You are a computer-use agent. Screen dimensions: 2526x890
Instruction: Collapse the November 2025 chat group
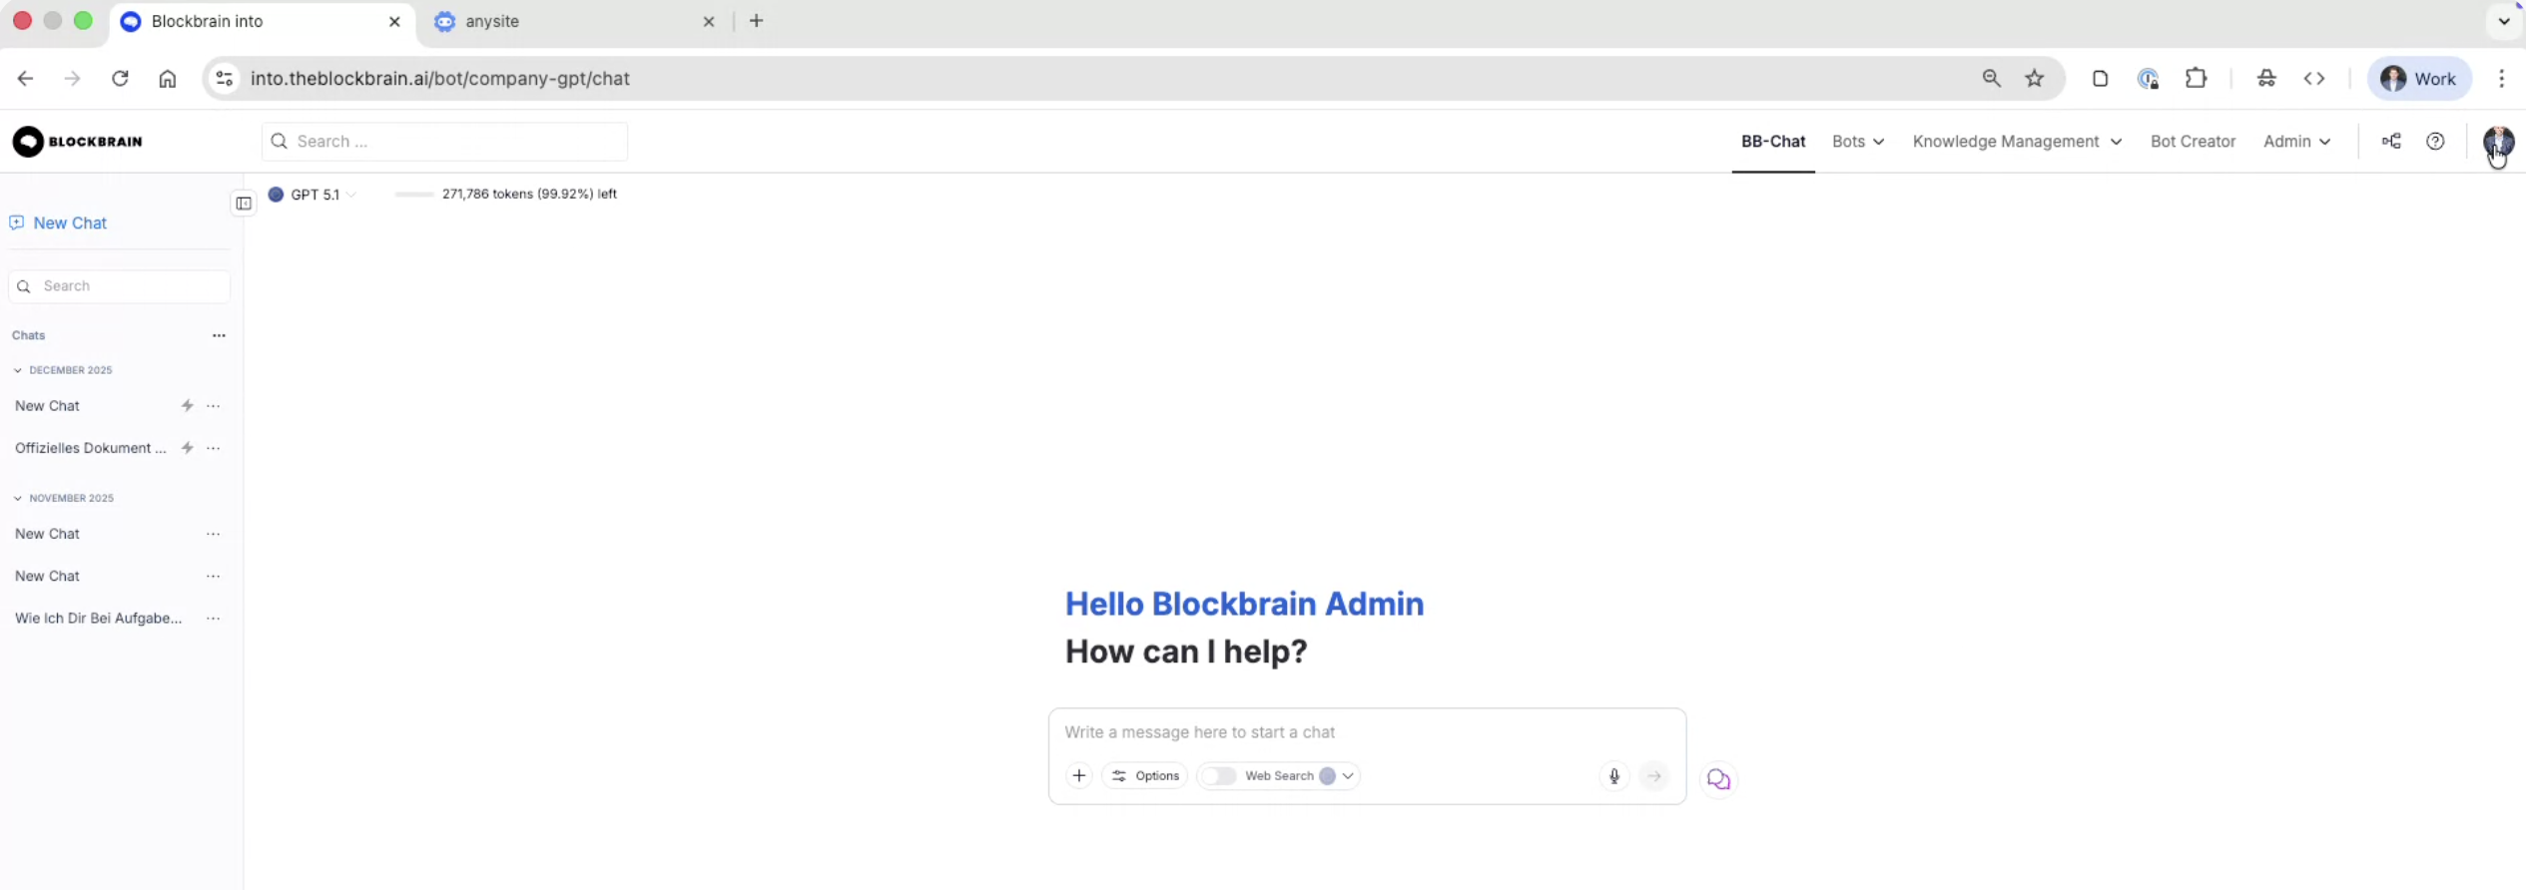(x=18, y=498)
